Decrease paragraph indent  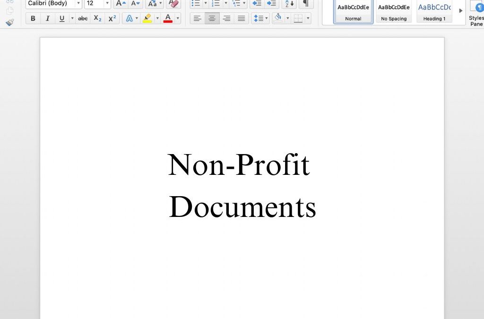coord(257,3)
